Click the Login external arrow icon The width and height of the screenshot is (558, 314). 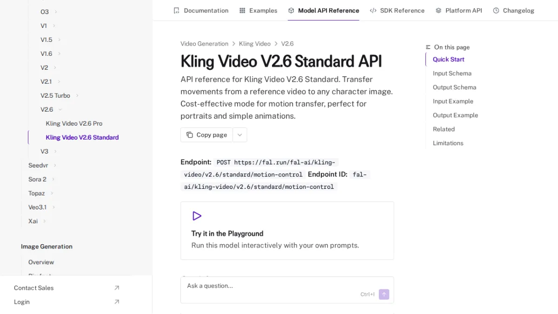point(117,302)
